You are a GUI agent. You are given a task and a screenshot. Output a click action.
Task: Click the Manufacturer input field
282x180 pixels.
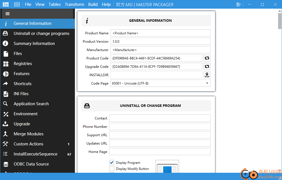pos(160,50)
